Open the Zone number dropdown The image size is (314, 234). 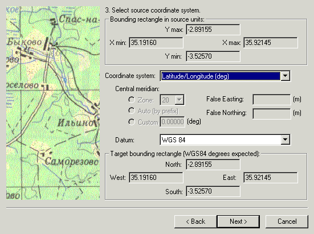172,100
